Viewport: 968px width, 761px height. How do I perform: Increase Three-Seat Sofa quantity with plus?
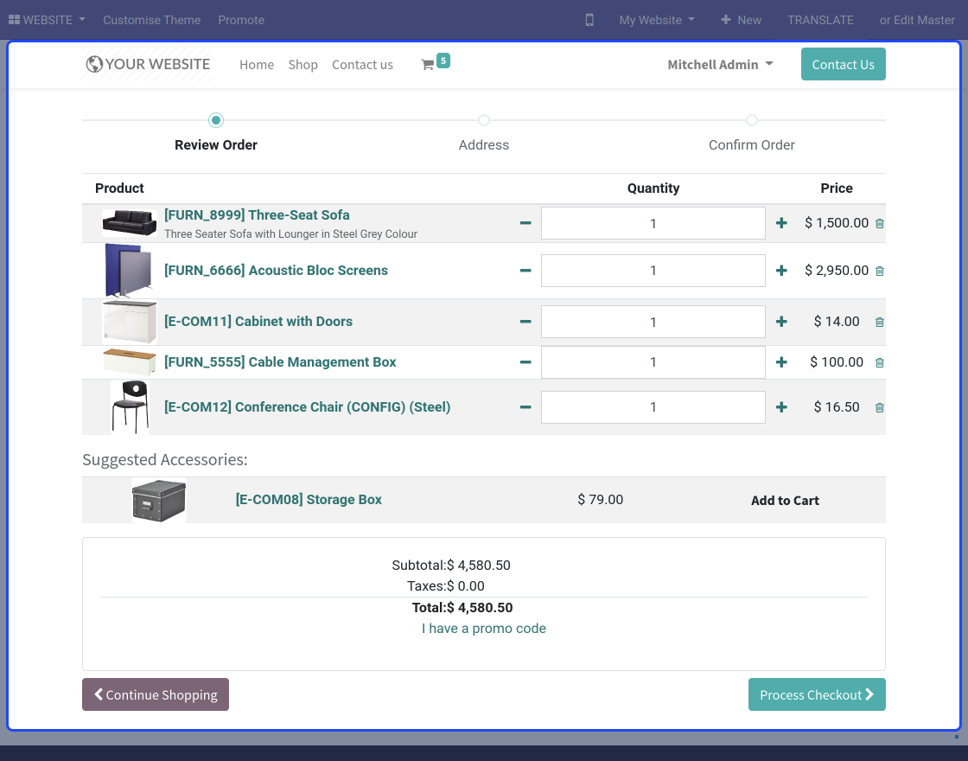(x=781, y=223)
